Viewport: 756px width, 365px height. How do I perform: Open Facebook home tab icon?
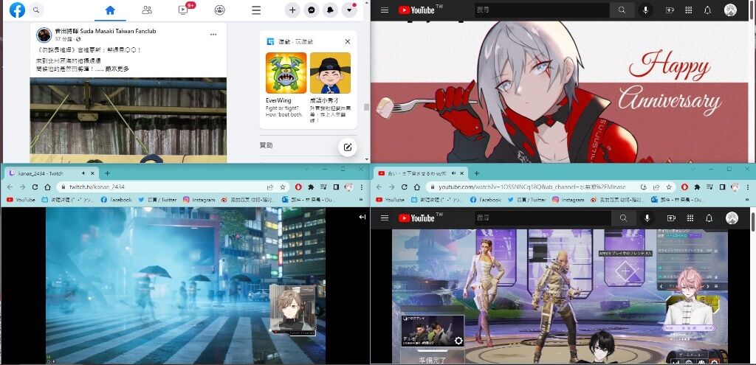point(110,10)
